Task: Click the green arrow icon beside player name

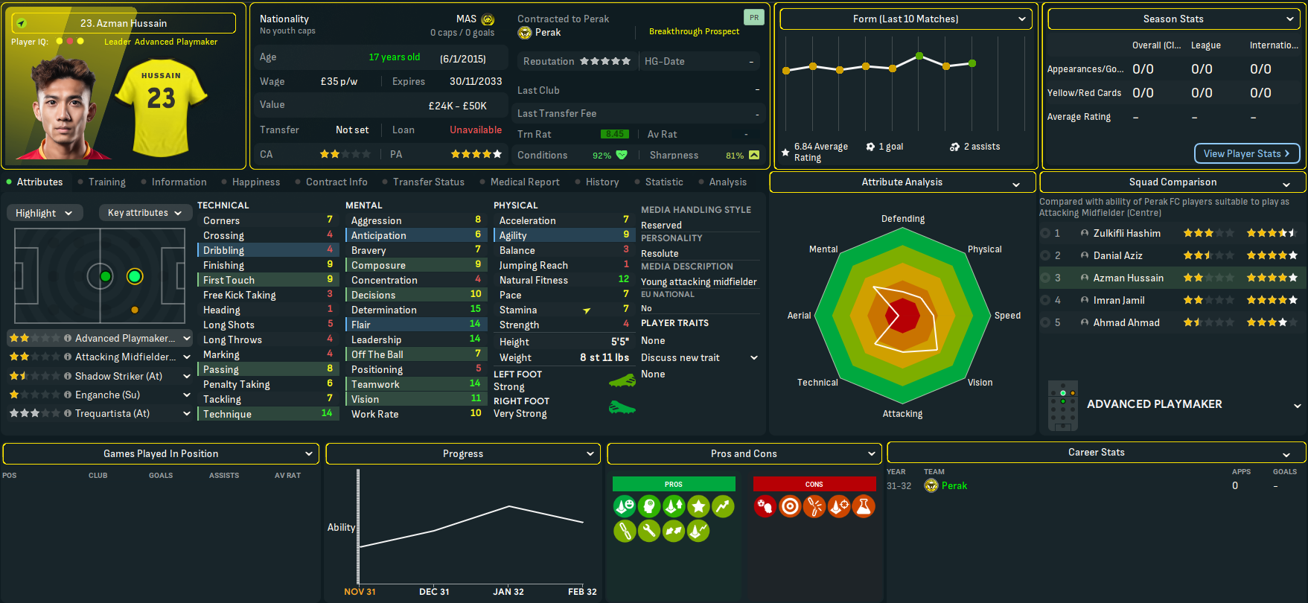Action: 22,23
